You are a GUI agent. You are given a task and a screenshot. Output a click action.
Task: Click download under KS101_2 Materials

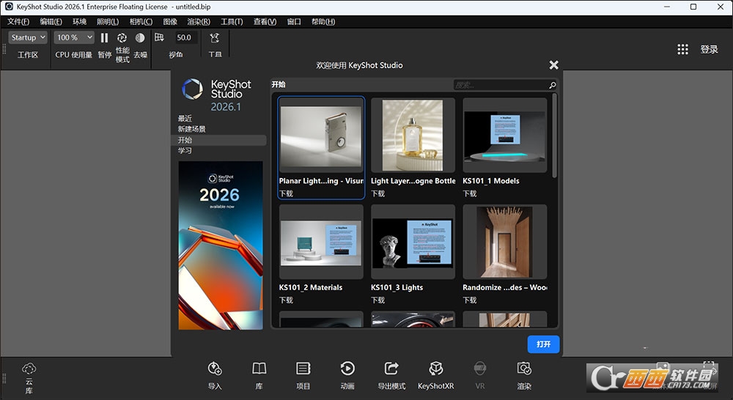tap(286, 300)
